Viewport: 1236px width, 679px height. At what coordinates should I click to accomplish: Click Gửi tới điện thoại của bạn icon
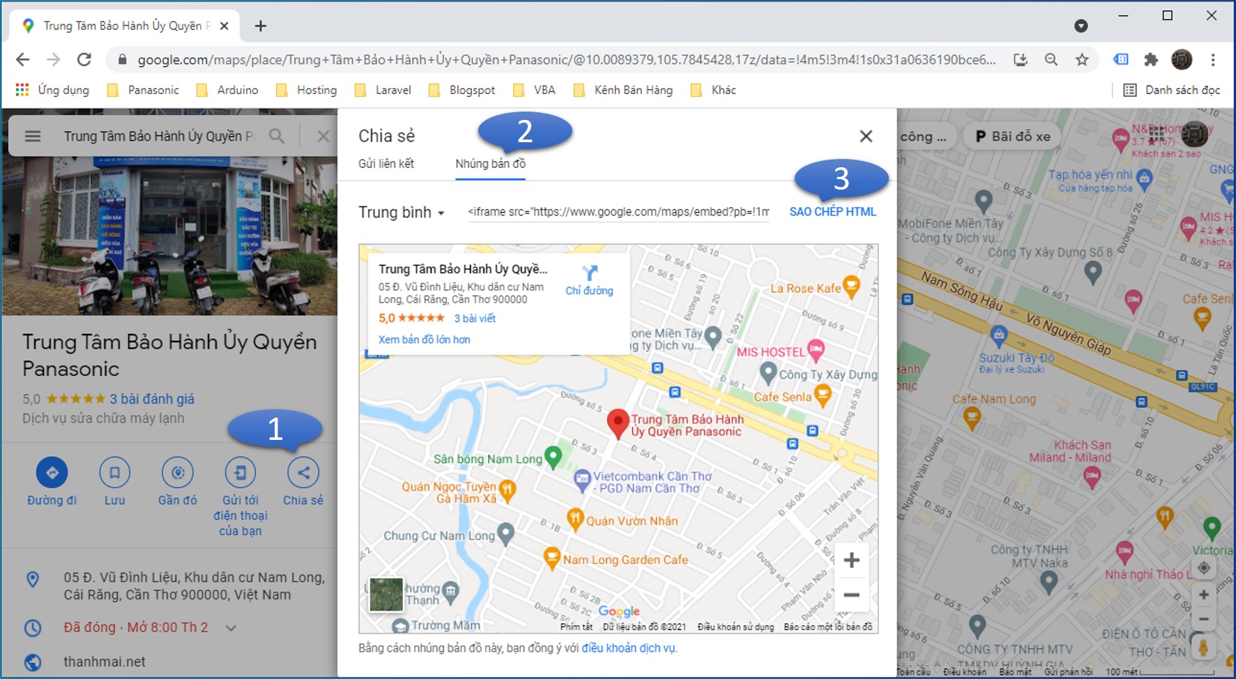click(x=241, y=473)
